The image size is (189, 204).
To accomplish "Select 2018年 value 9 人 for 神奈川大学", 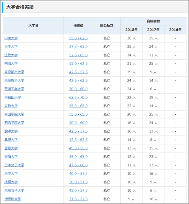I will tap(131, 199).
